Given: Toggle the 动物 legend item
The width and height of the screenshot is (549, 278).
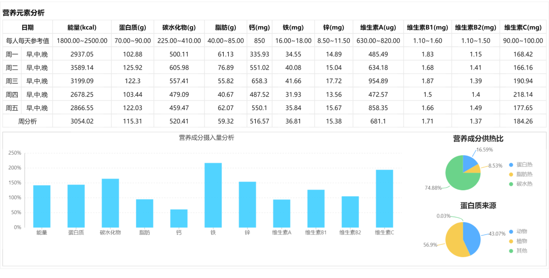Looking at the screenshot, I should click(x=518, y=231).
